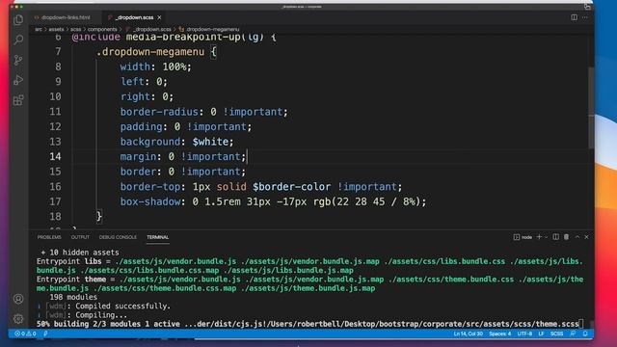Open the Accounts menu icon
This screenshot has width=617, height=347.
click(x=18, y=299)
